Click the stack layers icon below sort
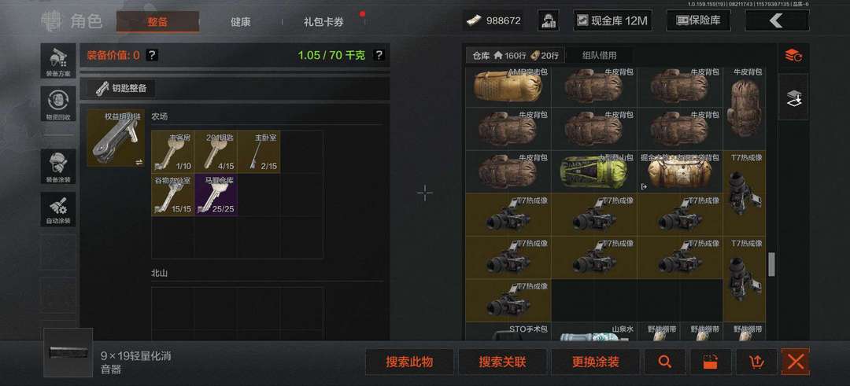850x386 pixels. pos(793,97)
